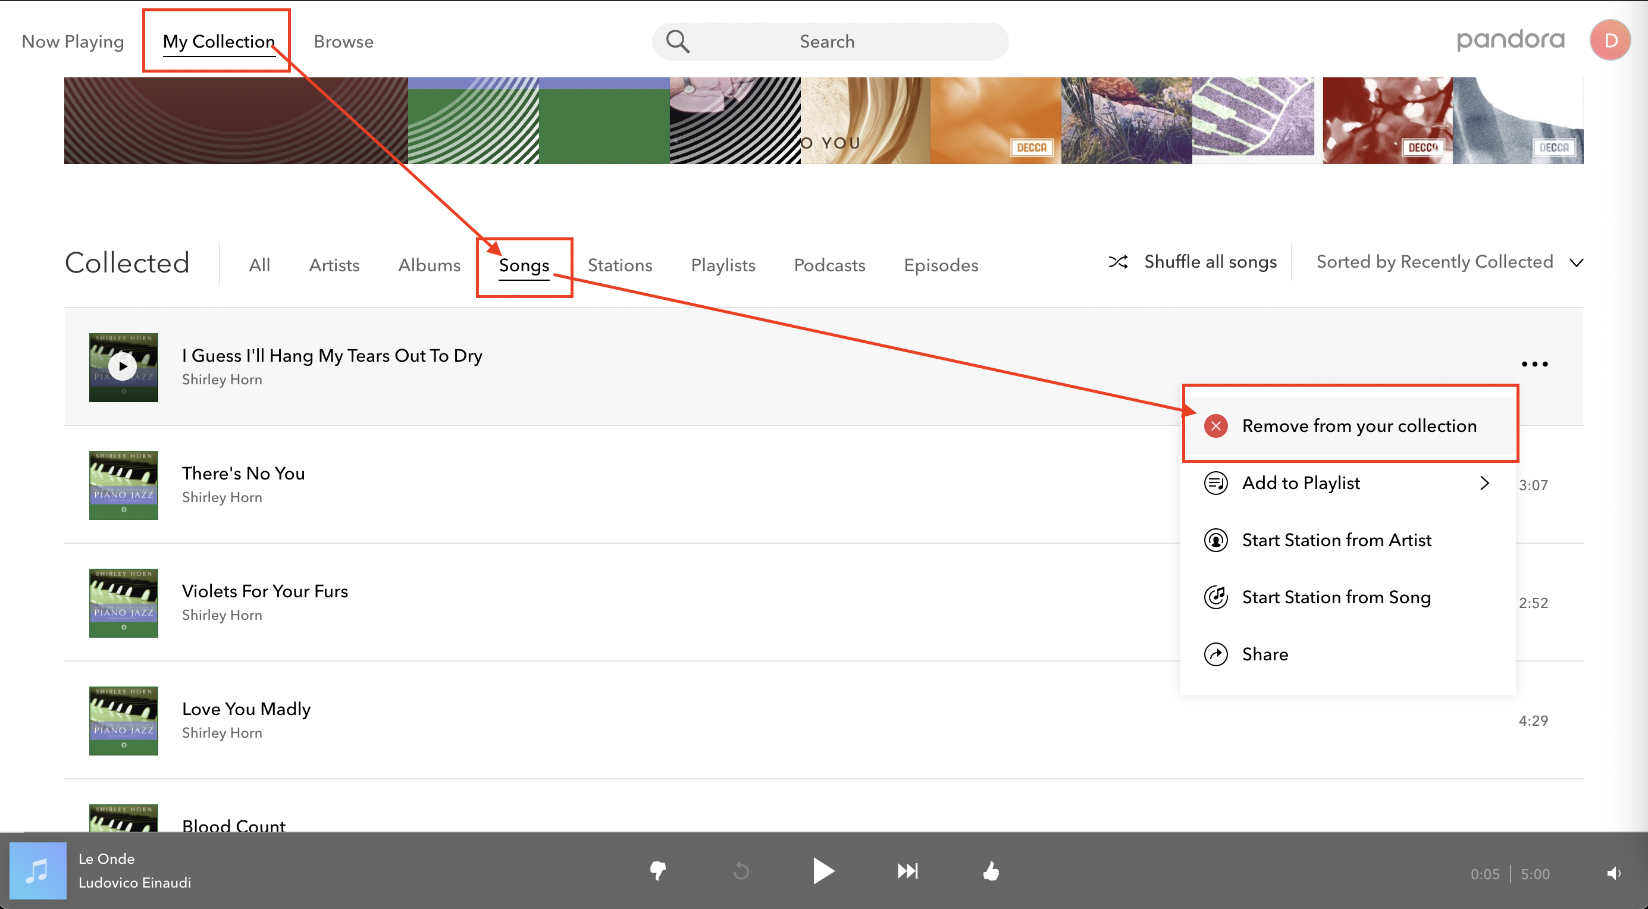
Task: Play "I Guess I'll Hang My Tears Out To Dry" via thumbnail play icon
Action: pyautogui.click(x=121, y=366)
